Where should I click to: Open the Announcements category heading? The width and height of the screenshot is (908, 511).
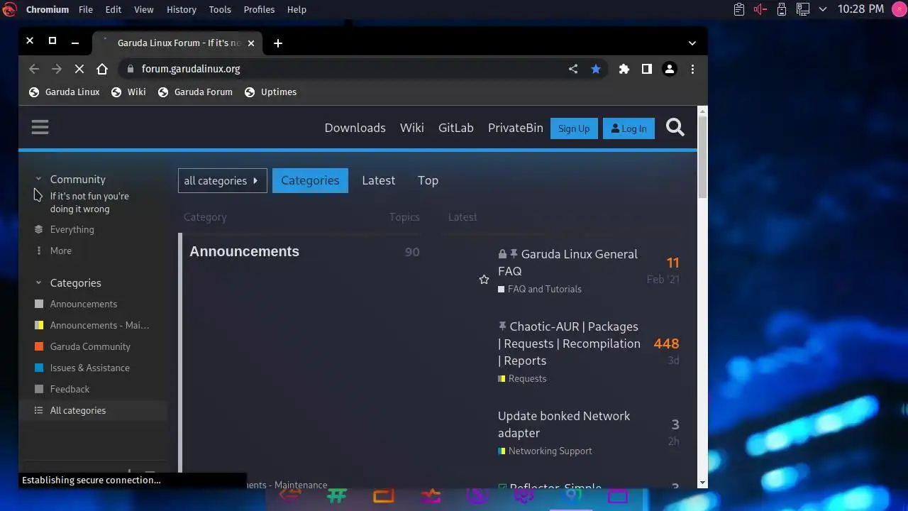pyautogui.click(x=244, y=251)
